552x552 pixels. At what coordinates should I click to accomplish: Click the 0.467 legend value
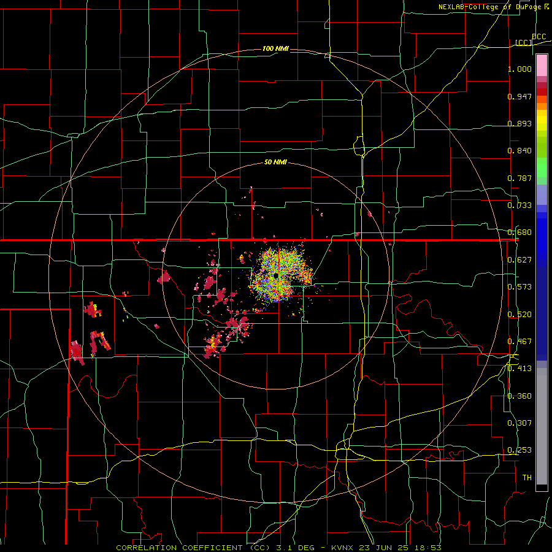pos(519,342)
